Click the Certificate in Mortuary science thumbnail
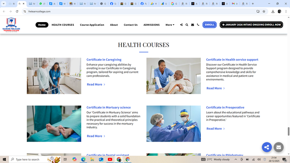Viewport: 290px width, 163px height. tap(54, 124)
